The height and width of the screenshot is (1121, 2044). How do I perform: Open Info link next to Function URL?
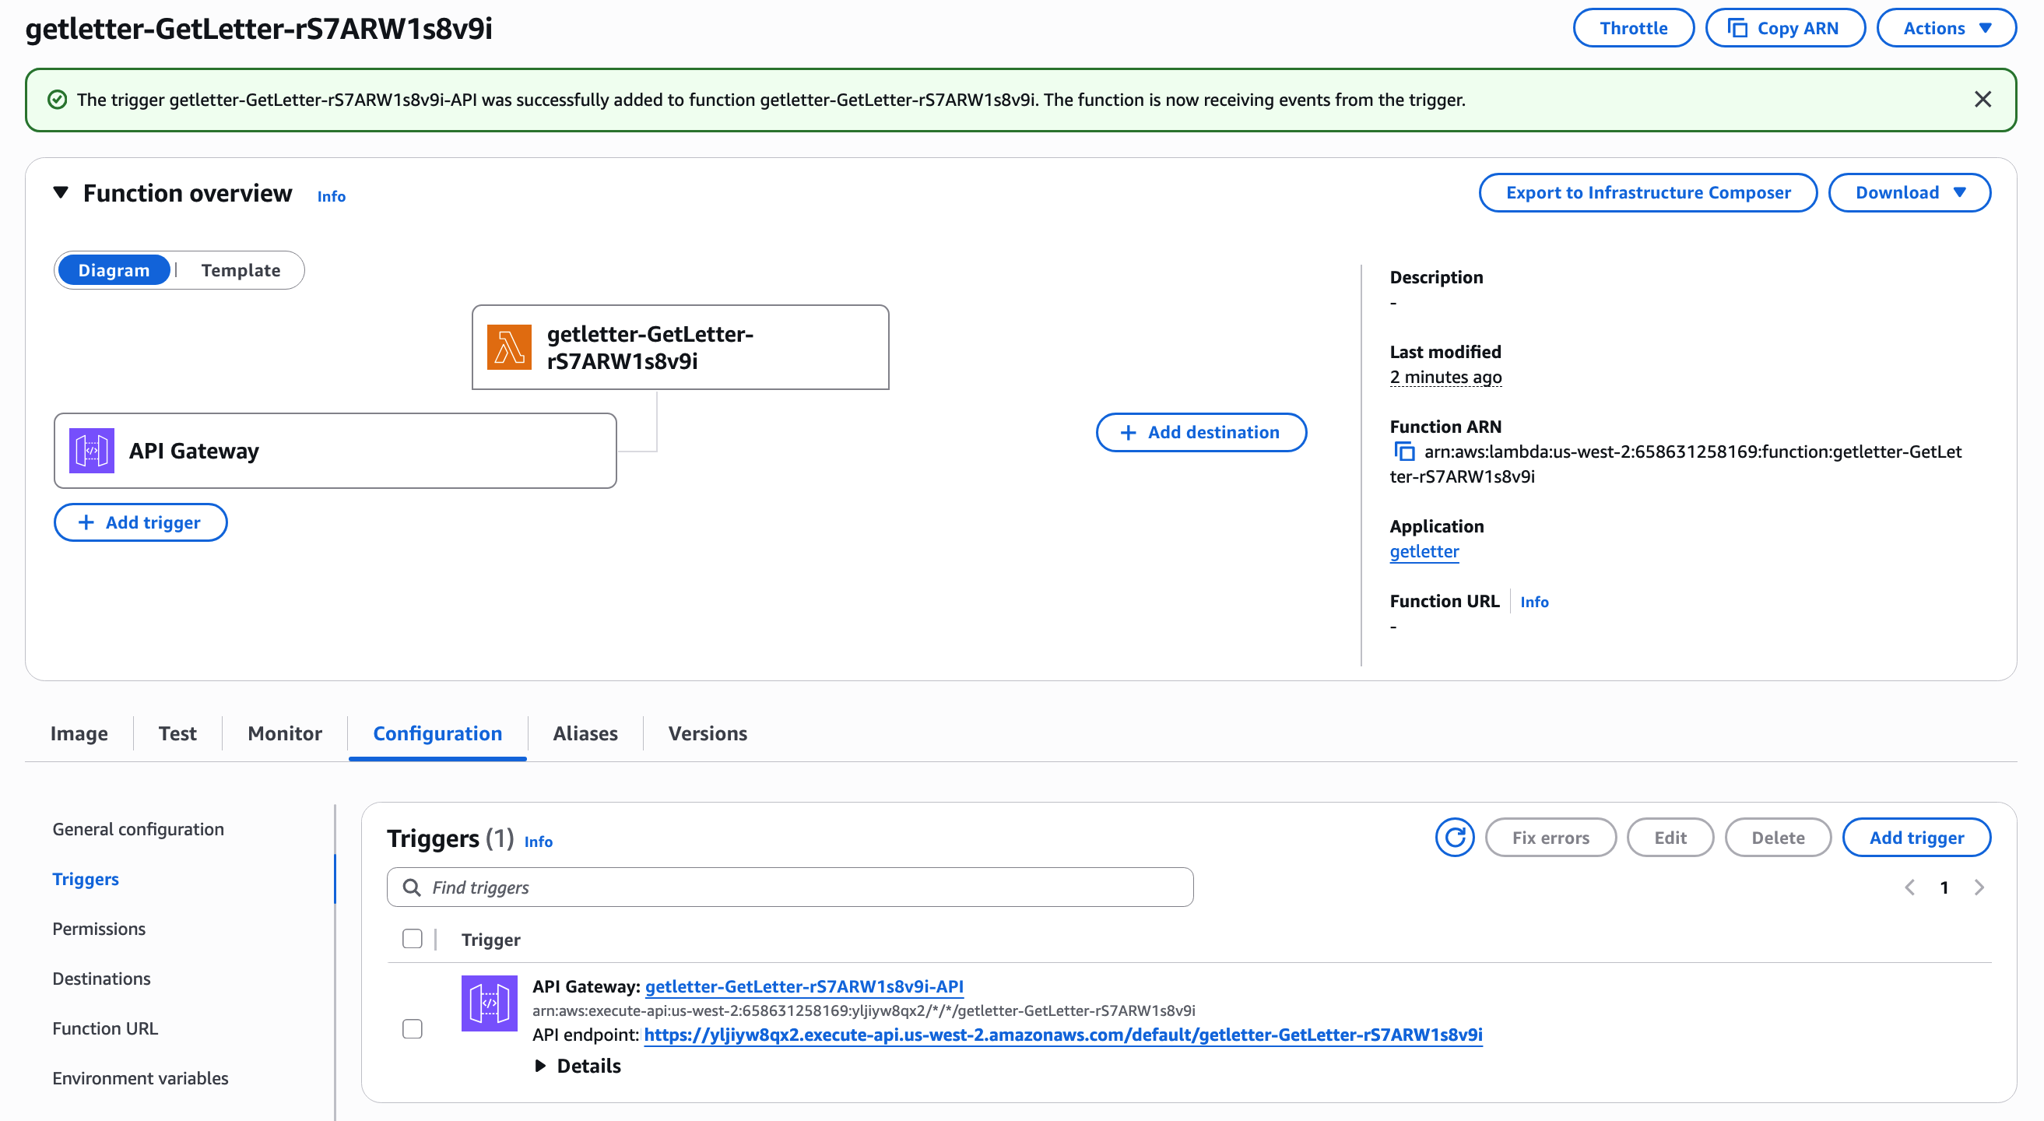click(x=1534, y=601)
